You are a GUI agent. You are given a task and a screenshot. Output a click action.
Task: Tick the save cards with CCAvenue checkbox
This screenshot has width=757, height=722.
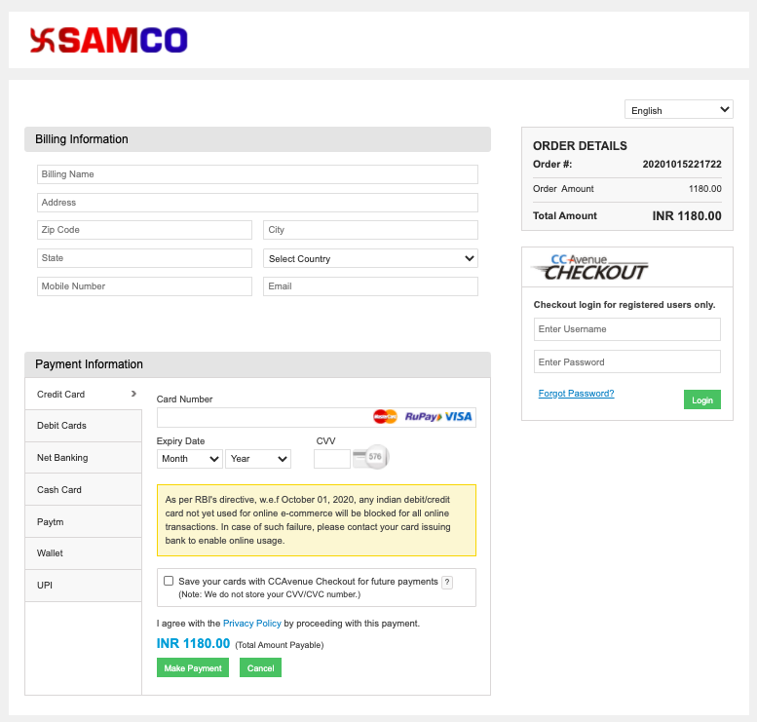168,581
